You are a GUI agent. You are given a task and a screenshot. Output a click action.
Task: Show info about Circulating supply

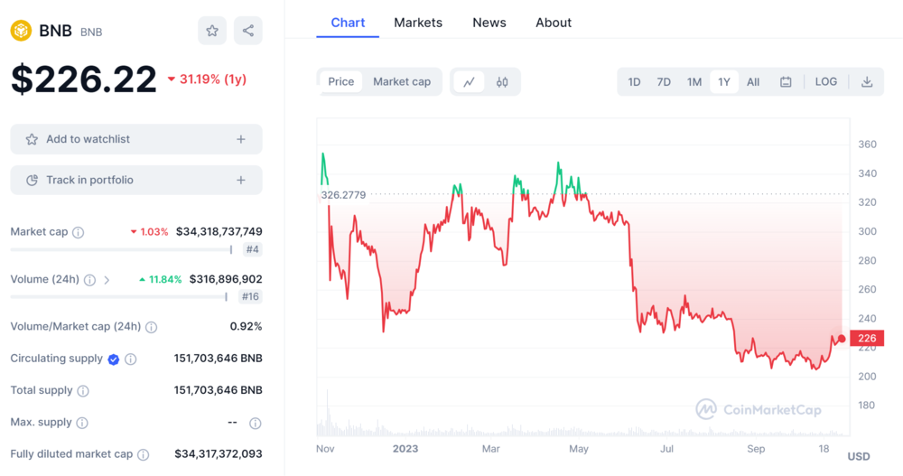[x=131, y=359]
